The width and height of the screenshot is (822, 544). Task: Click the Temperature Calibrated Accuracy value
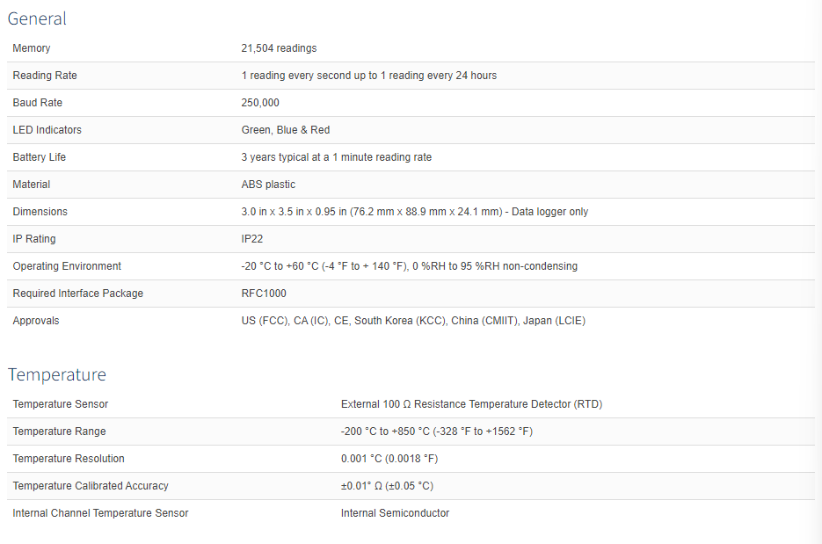point(388,486)
